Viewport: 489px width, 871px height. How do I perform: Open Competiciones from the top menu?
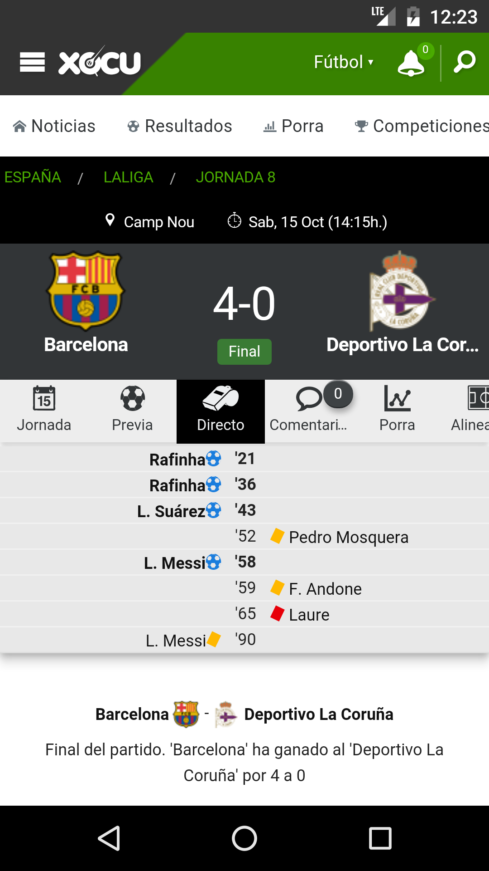pyautogui.click(x=422, y=126)
